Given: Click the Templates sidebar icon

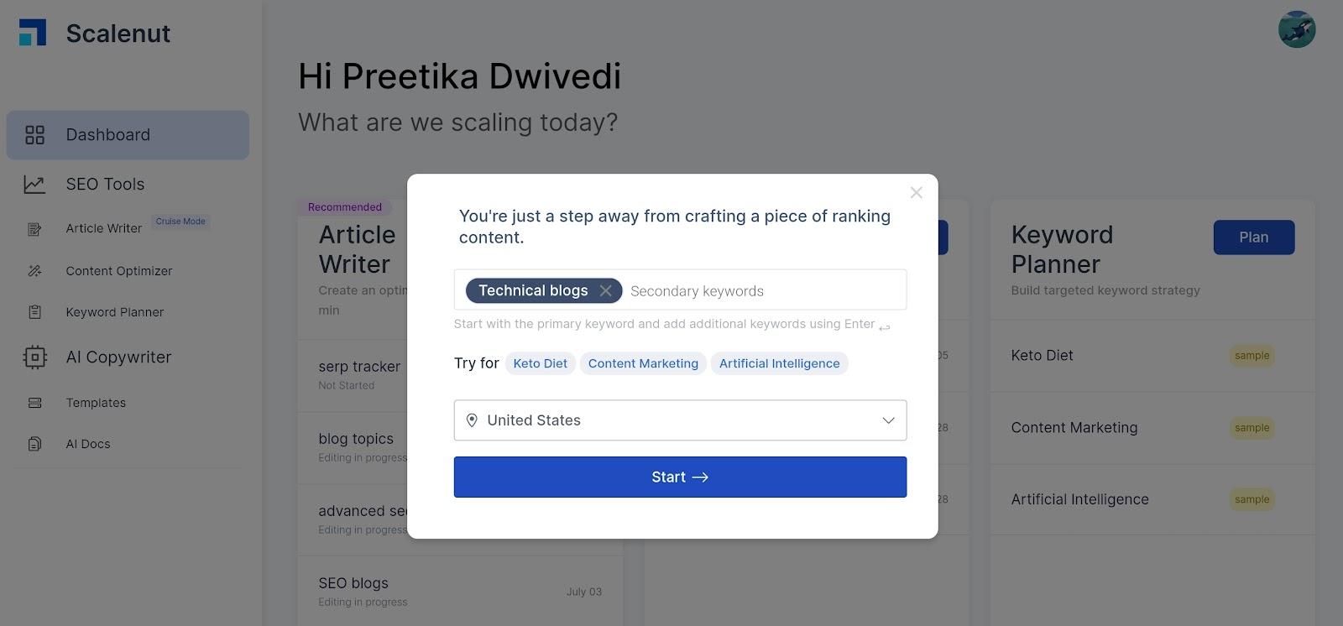Looking at the screenshot, I should coord(34,403).
